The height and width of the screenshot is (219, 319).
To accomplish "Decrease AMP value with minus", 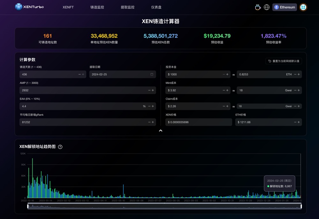I will [149, 90].
